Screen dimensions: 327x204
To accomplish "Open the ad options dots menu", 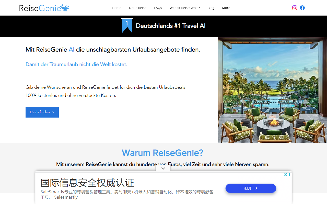I will (290, 175).
